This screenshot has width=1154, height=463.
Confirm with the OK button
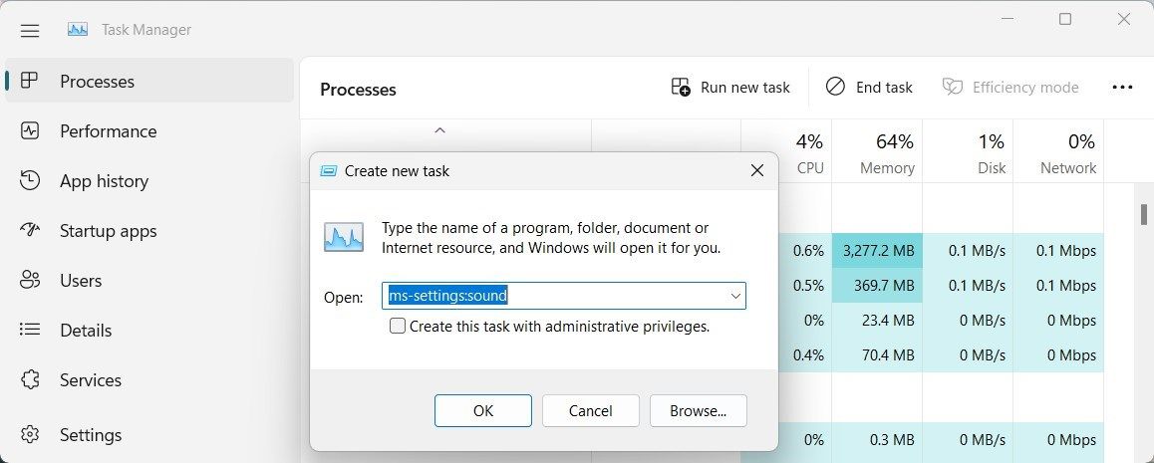click(x=482, y=411)
